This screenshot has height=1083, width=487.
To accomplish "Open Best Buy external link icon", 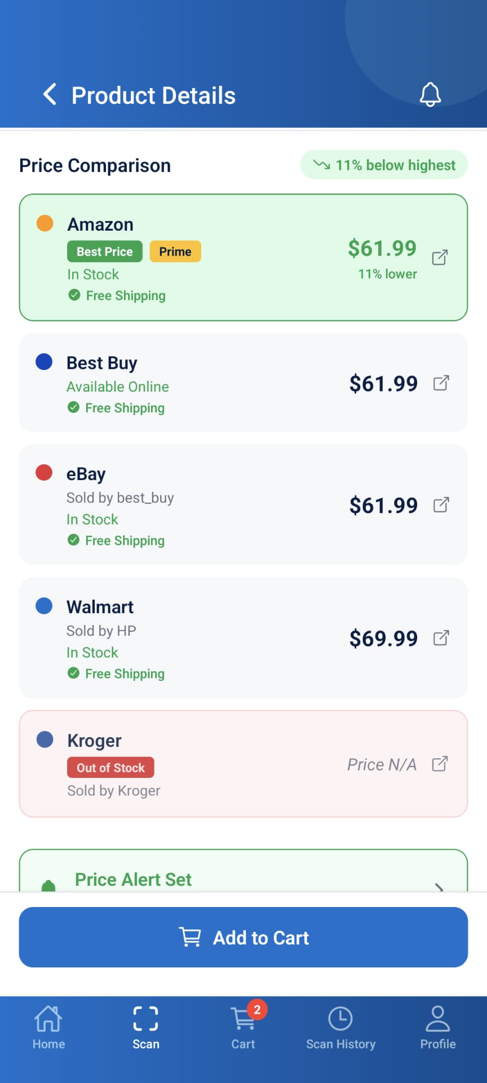I will 441,383.
